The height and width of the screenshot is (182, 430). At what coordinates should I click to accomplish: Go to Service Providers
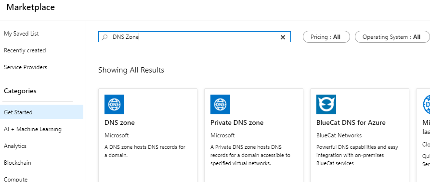26,67
